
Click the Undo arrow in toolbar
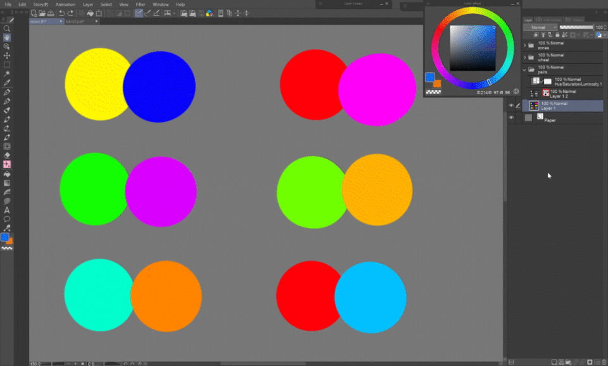pos(61,13)
